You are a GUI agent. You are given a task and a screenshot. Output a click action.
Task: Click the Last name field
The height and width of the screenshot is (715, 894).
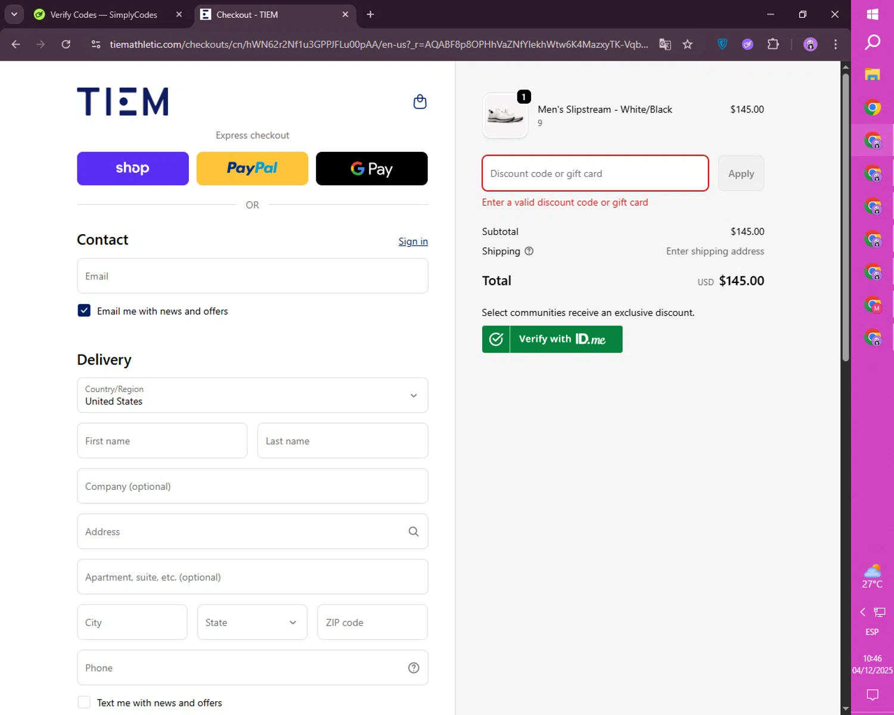click(x=343, y=441)
